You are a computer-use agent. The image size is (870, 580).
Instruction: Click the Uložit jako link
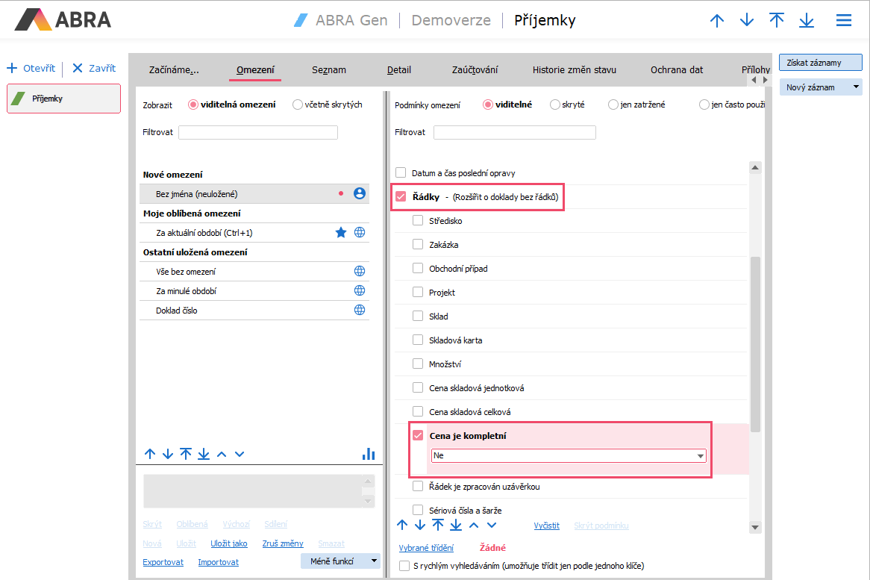(x=228, y=544)
